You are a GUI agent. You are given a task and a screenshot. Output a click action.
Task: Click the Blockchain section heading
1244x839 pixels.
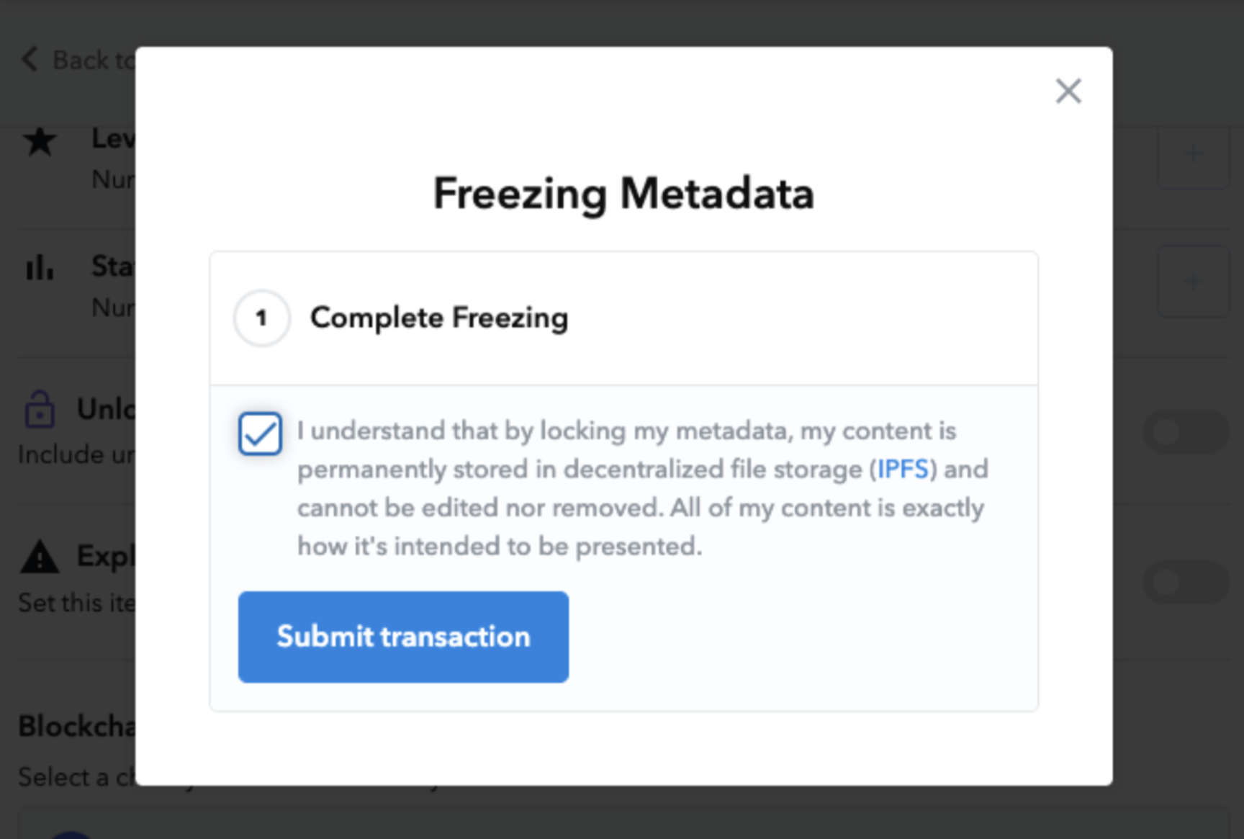click(x=76, y=726)
